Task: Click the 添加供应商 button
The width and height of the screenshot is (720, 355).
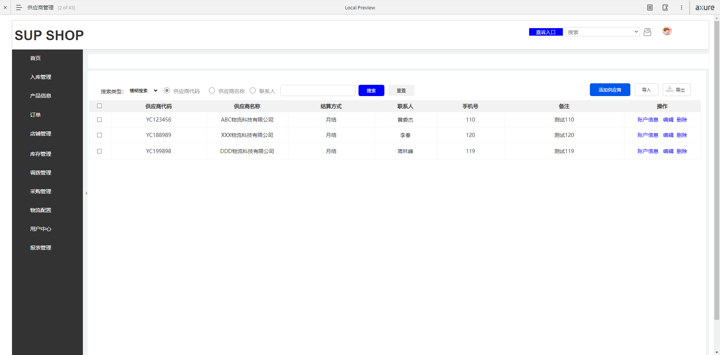Action: coord(610,90)
